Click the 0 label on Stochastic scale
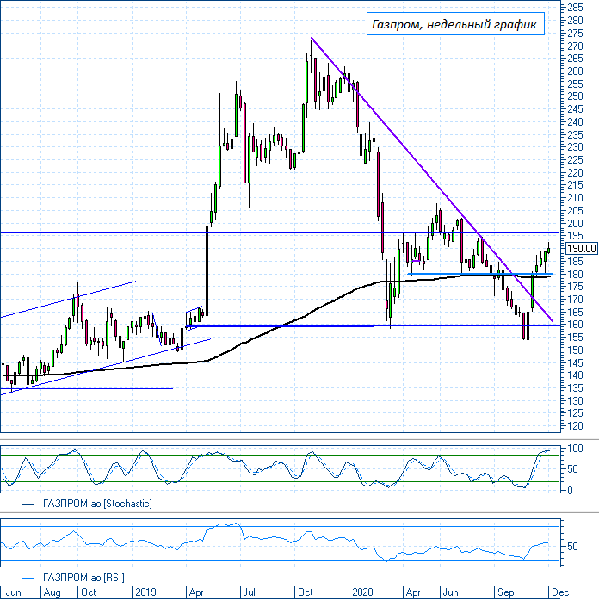This screenshot has height=601, width=599. coord(570,490)
